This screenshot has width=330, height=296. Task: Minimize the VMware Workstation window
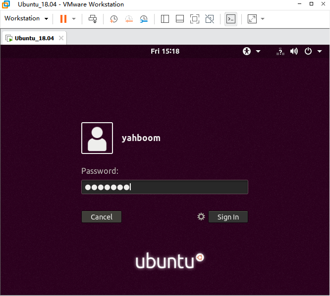[299, 4]
